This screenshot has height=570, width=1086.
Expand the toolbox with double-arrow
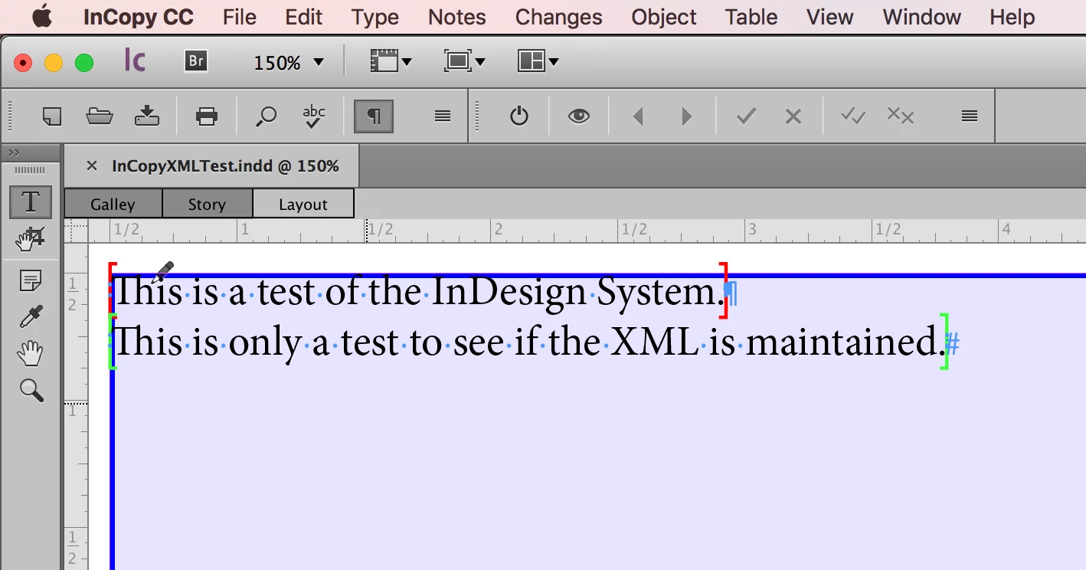[x=13, y=152]
